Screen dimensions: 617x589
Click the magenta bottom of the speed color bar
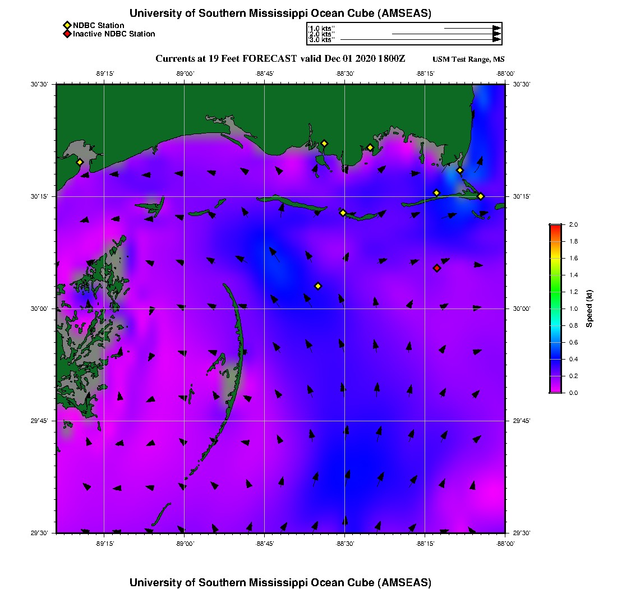[x=555, y=390]
